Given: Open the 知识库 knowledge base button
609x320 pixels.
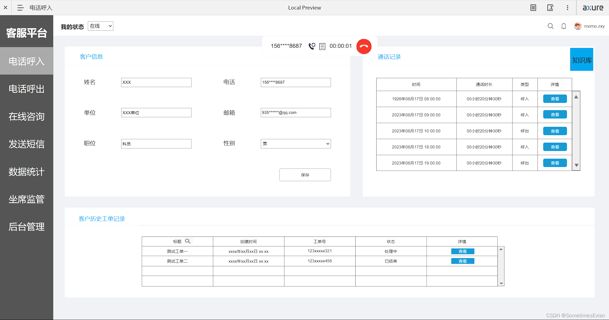Looking at the screenshot, I should [582, 60].
